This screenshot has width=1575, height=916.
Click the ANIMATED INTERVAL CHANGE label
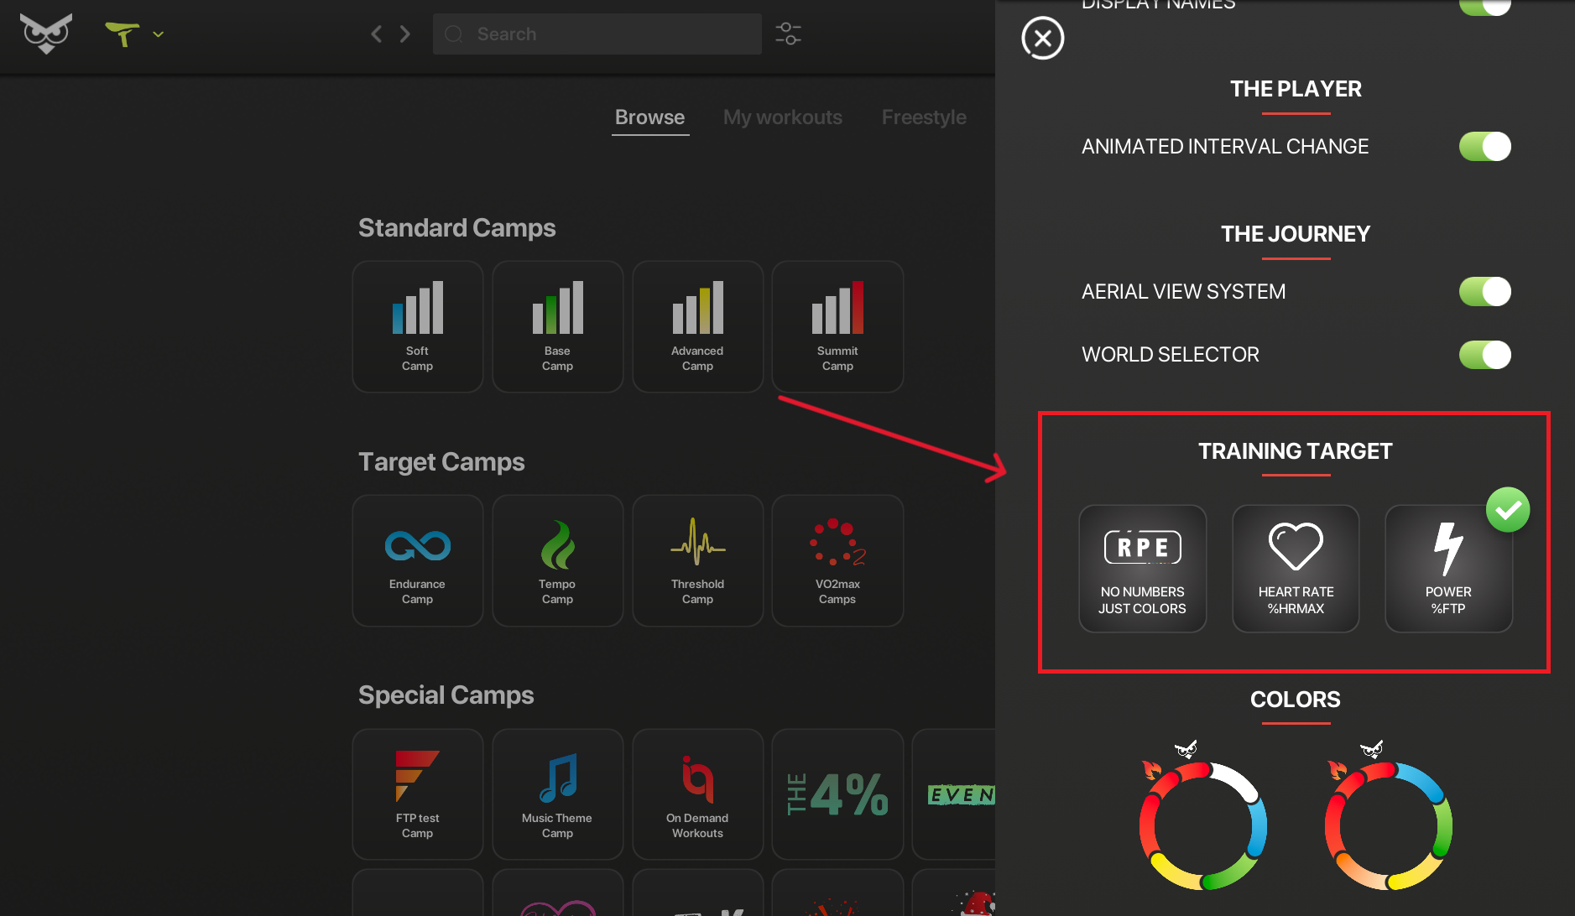pyautogui.click(x=1225, y=147)
